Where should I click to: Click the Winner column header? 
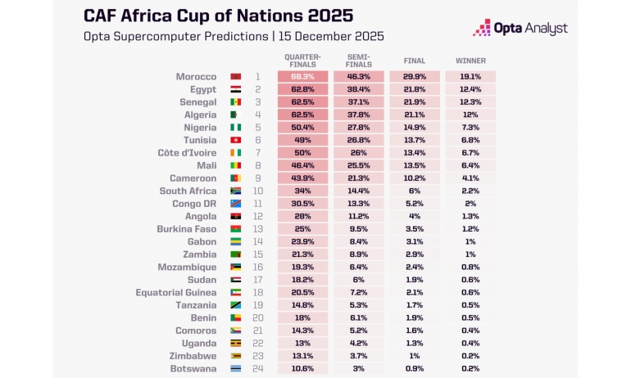[470, 61]
